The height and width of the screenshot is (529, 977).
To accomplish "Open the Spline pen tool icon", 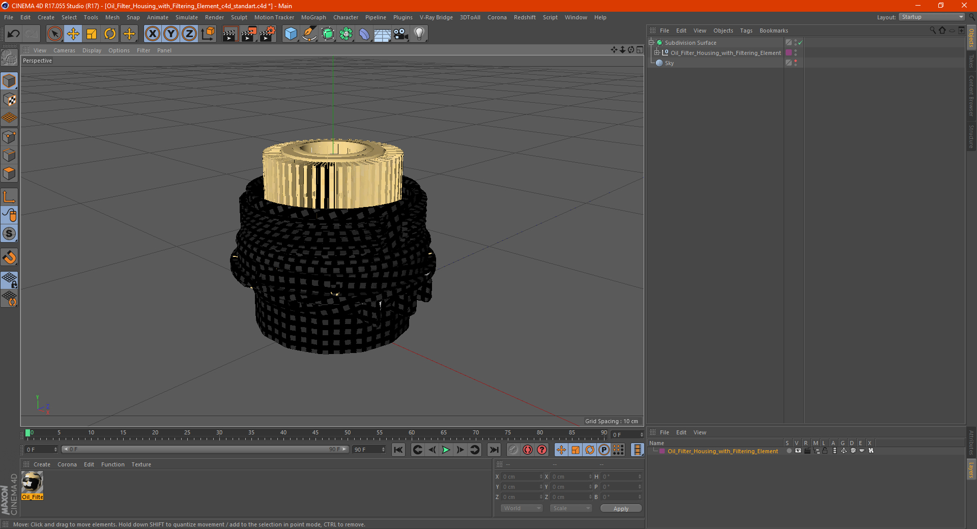I will pos(309,34).
